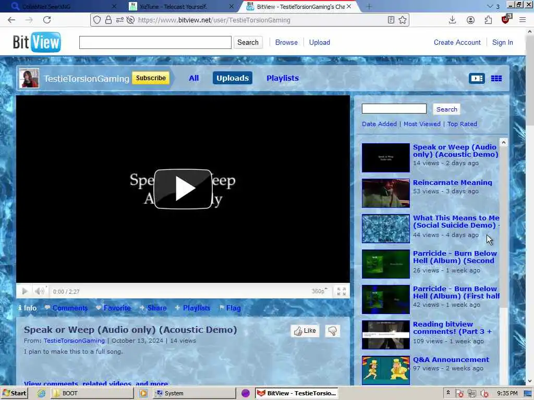Click the TestieTorsionGaming channel avatar
534x400 pixels.
(x=29, y=78)
